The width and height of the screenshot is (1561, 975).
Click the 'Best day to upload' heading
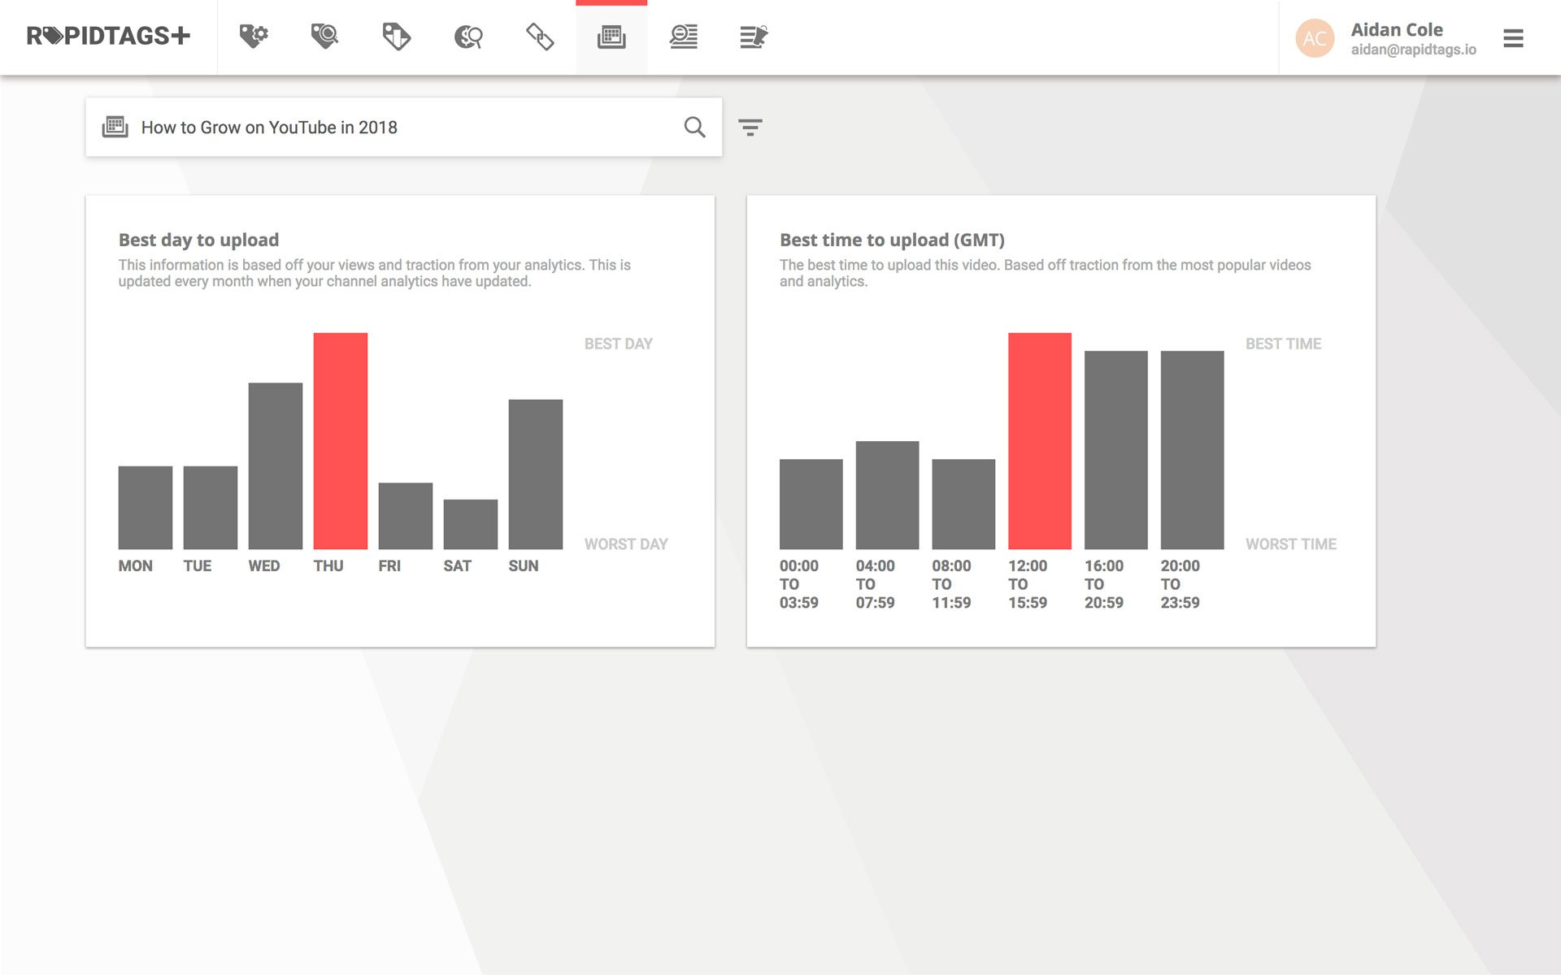198,240
